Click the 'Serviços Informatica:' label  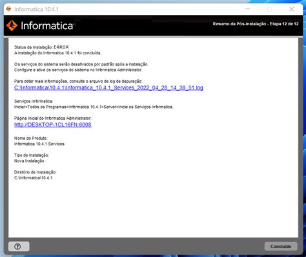[x=34, y=101]
